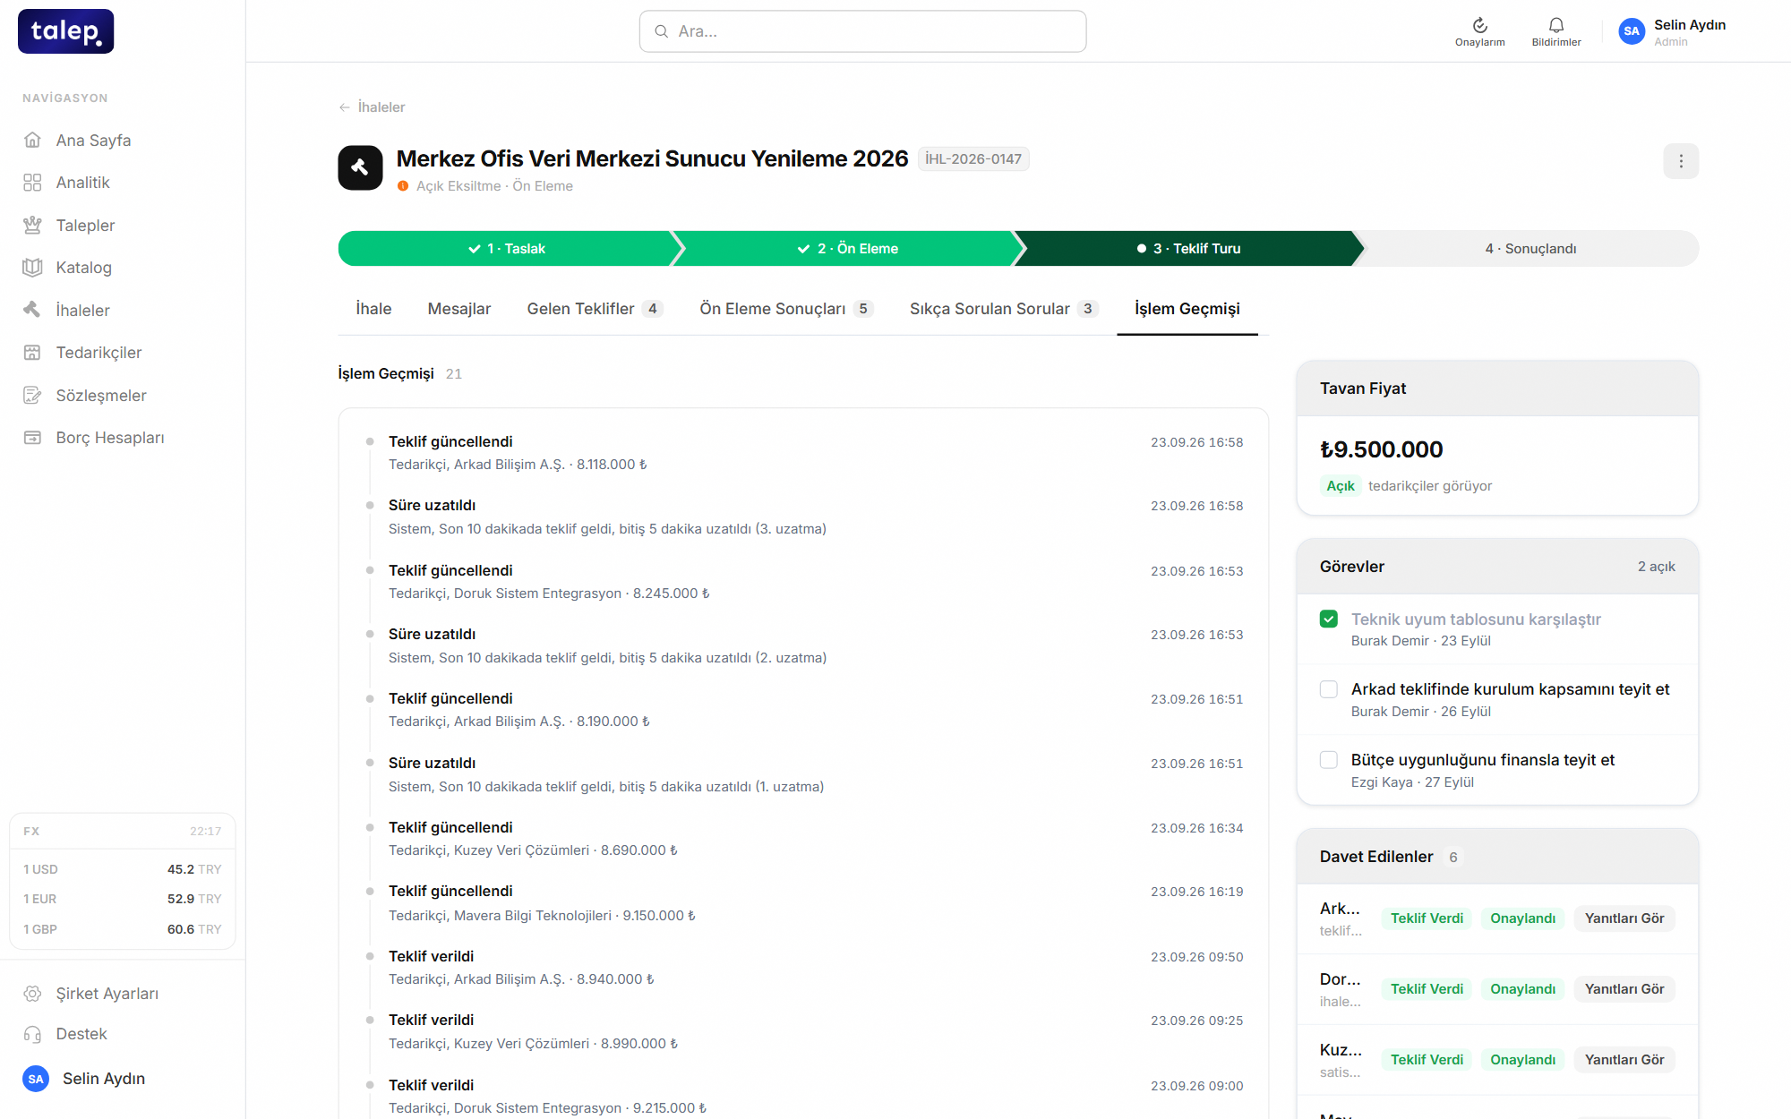Click the Destek headset icon
Screen dimensions: 1791x1119
pos(32,1034)
